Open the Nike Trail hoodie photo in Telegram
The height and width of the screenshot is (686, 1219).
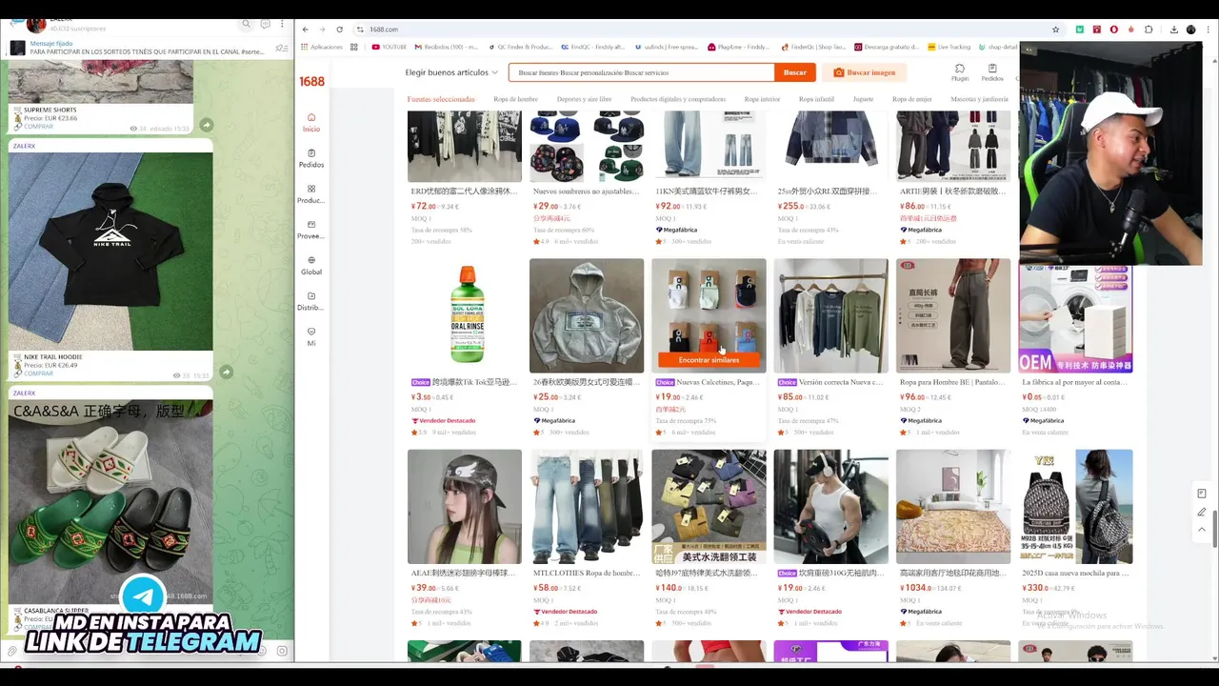pyautogui.click(x=110, y=252)
